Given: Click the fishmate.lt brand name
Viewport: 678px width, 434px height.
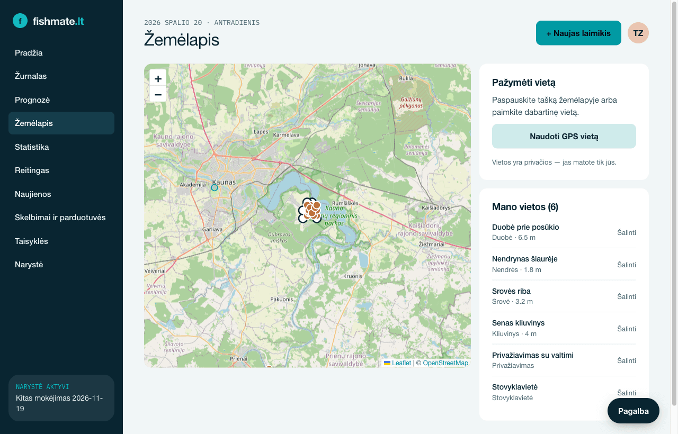Looking at the screenshot, I should point(58,21).
